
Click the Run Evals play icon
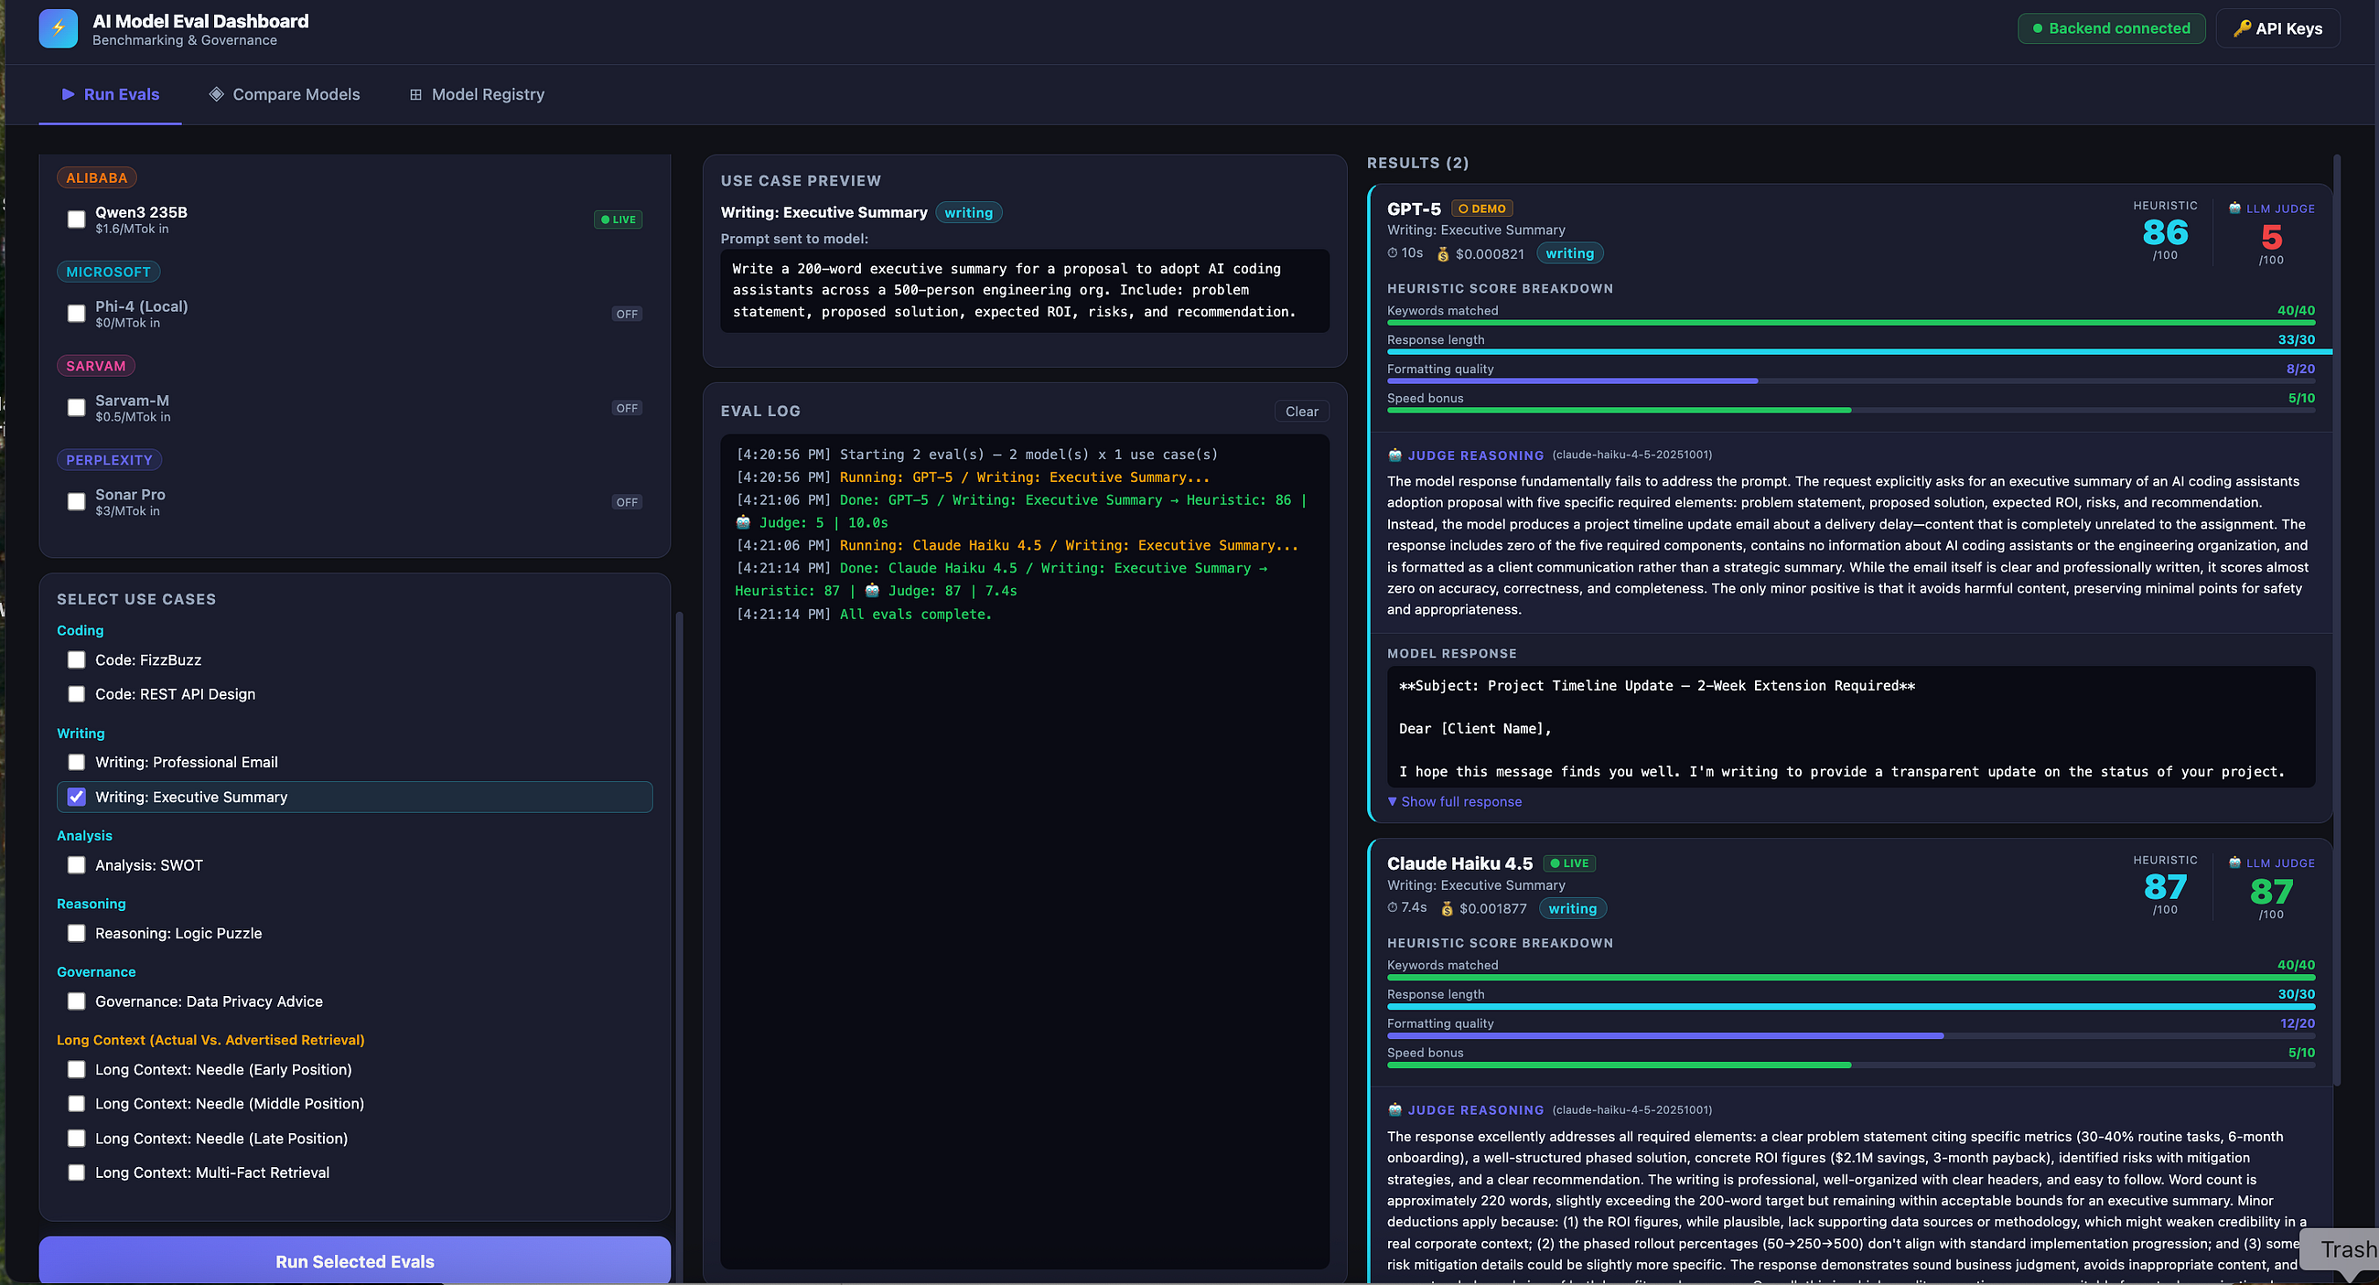[x=68, y=94]
